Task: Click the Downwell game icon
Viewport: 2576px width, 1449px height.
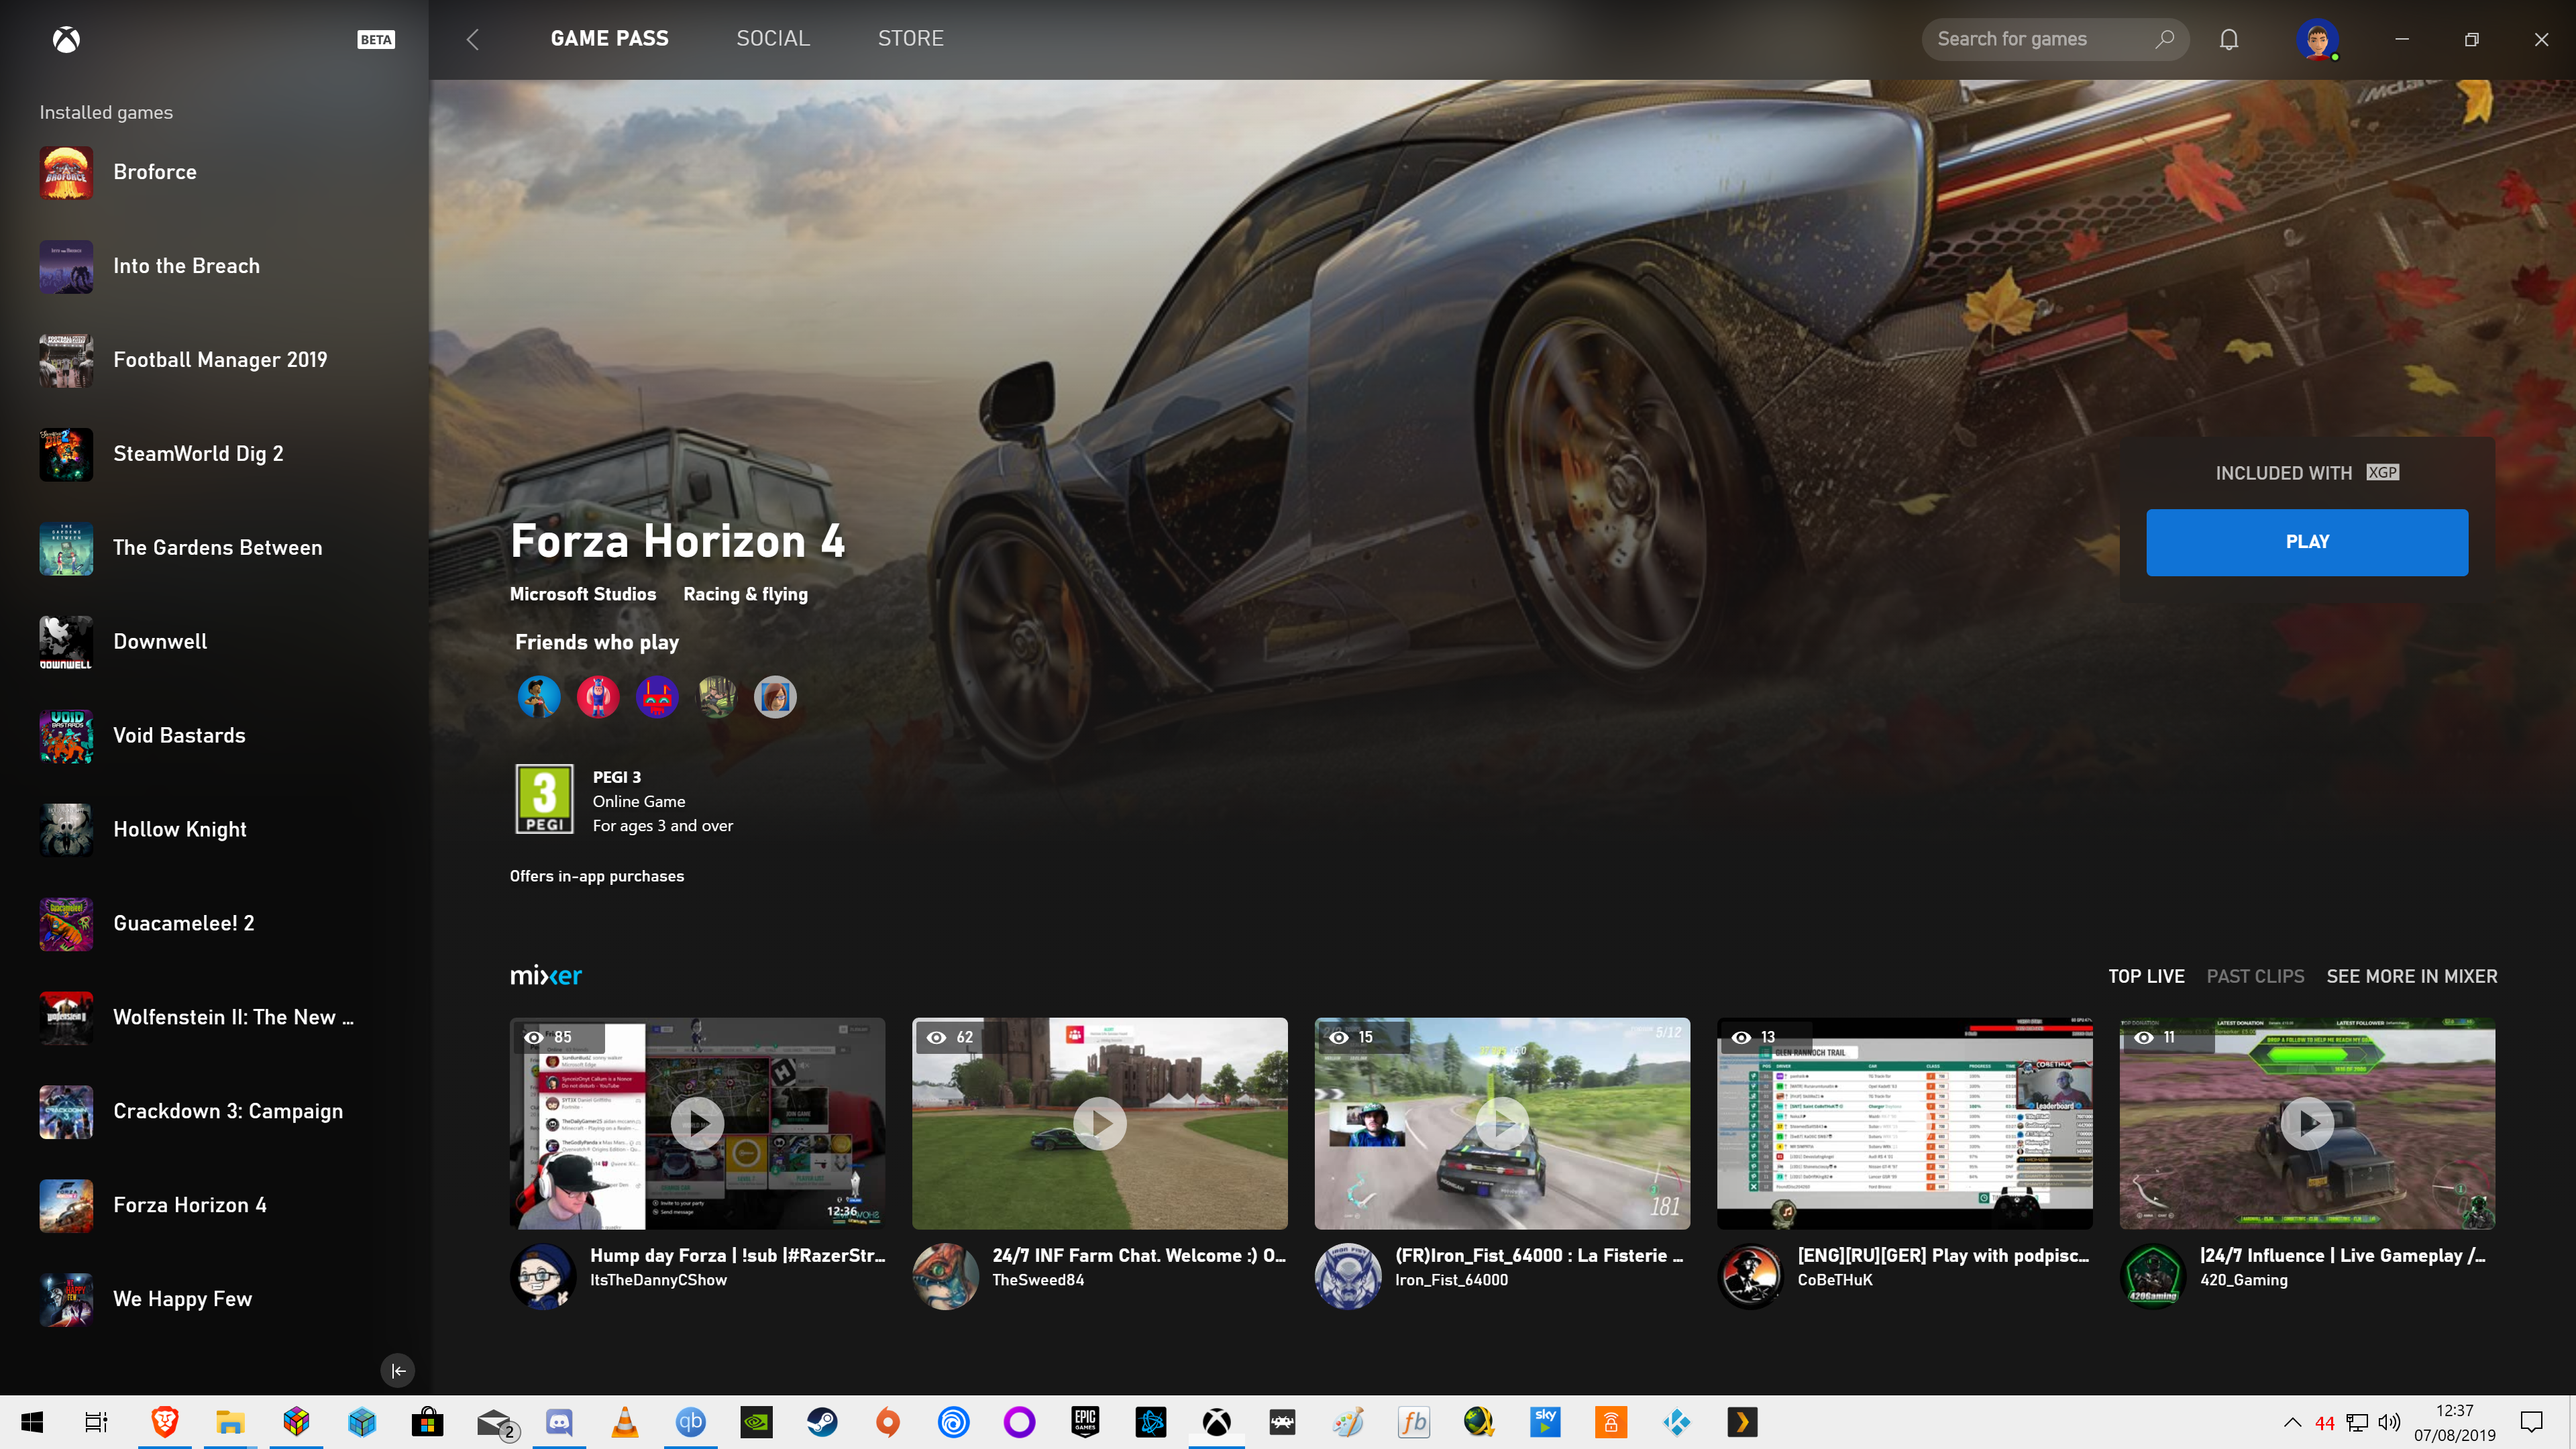Action: [x=66, y=642]
